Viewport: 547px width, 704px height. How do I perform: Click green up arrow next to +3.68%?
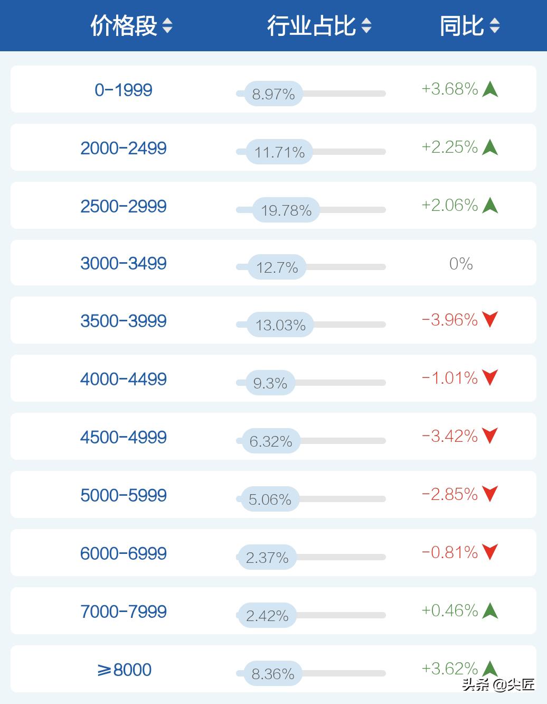[490, 89]
